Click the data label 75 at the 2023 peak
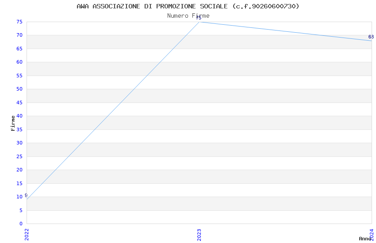This screenshot has height=243, width=376. (199, 18)
